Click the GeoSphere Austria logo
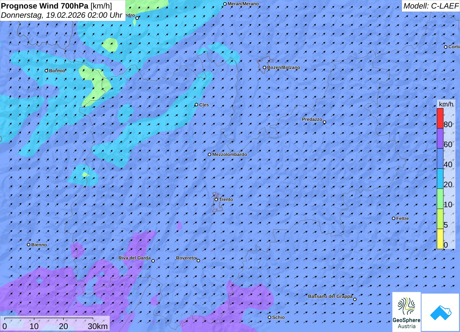460x332 pixels. 406,312
